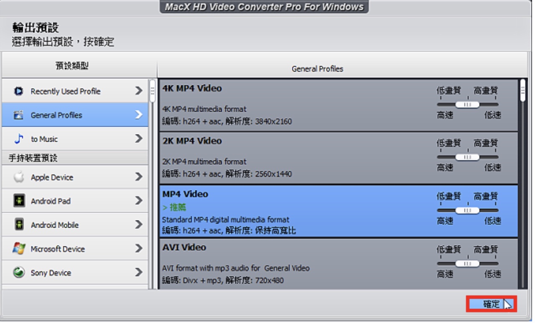Click the Android Pad icon
Screen dimensions: 535x323
19,201
